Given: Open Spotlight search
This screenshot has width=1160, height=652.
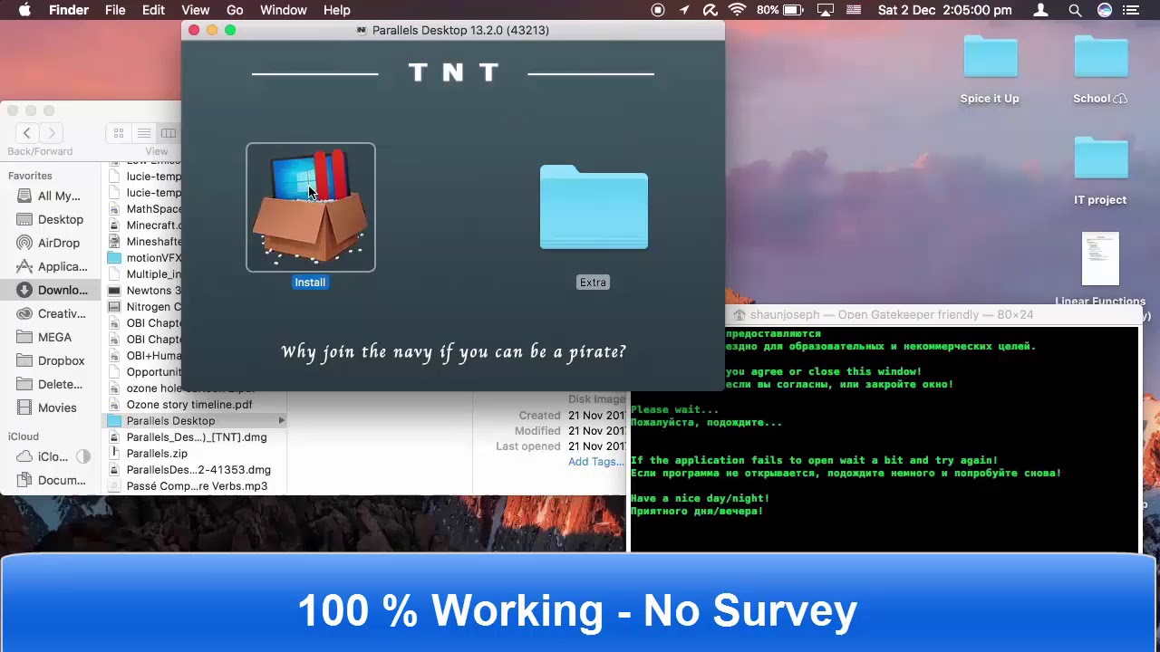Looking at the screenshot, I should click(1075, 10).
